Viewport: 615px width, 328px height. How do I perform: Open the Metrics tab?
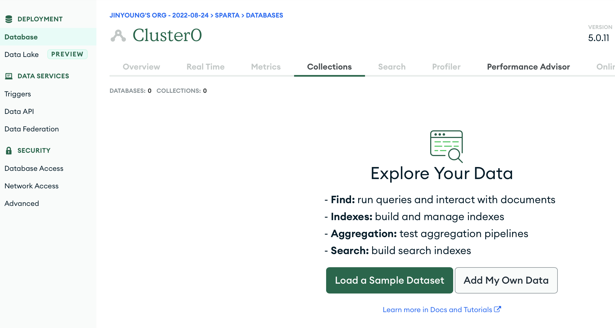tap(266, 67)
